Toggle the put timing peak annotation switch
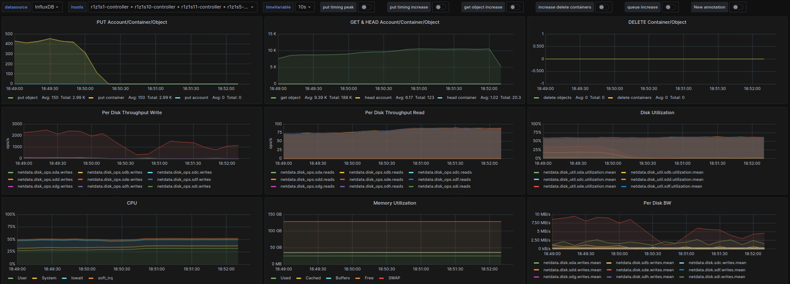Viewport: 790px width, 284px height. point(366,7)
